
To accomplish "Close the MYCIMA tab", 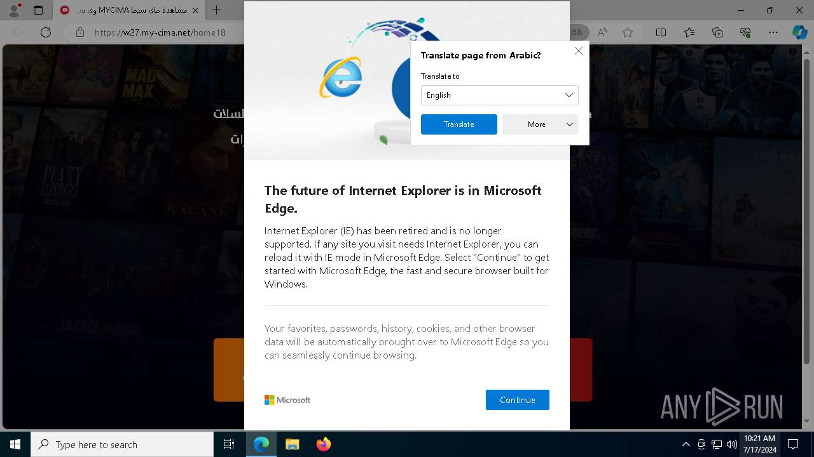I will (x=195, y=10).
